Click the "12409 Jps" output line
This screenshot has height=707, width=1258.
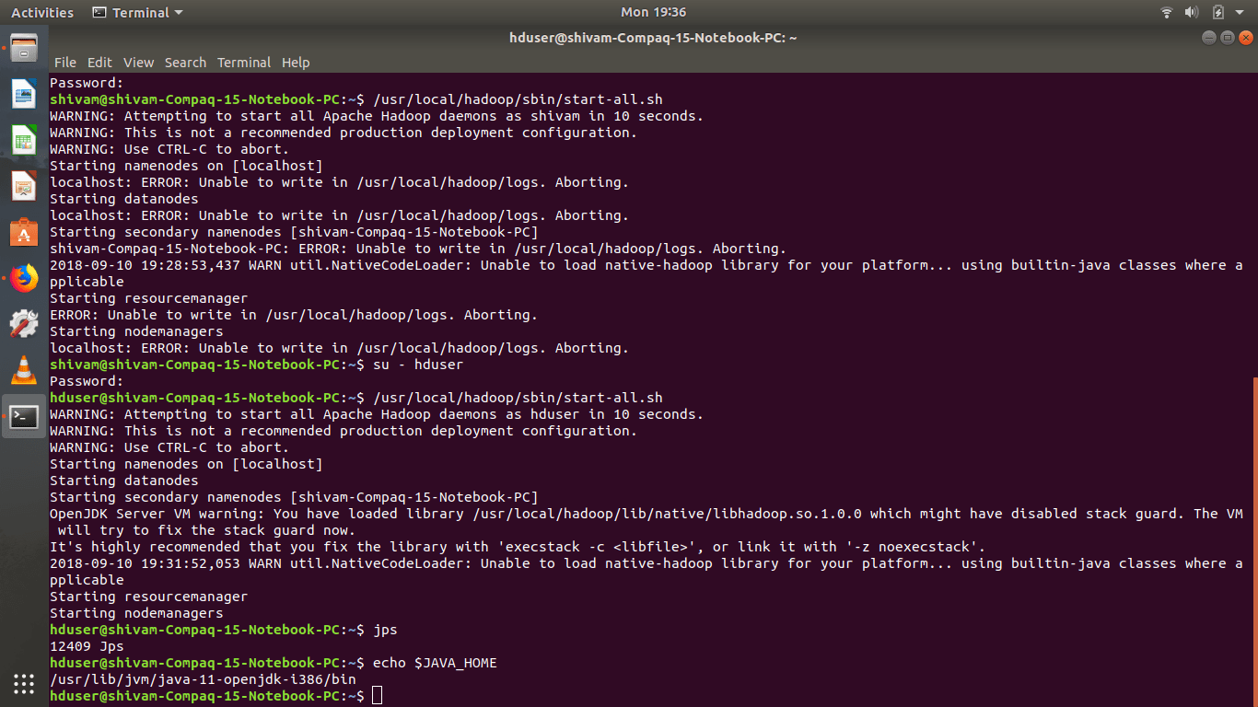click(87, 646)
